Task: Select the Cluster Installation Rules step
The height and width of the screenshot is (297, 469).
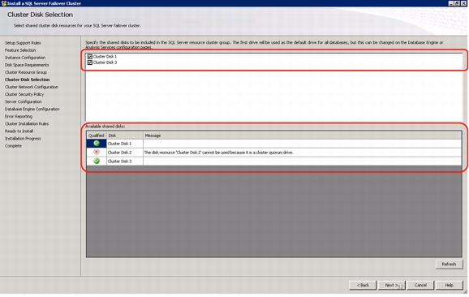Action: [27, 124]
